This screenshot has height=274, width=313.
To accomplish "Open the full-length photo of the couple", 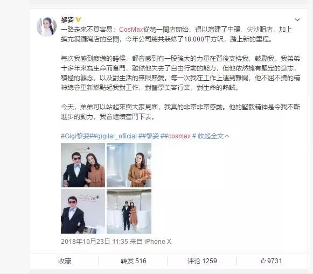I will point(129,212).
